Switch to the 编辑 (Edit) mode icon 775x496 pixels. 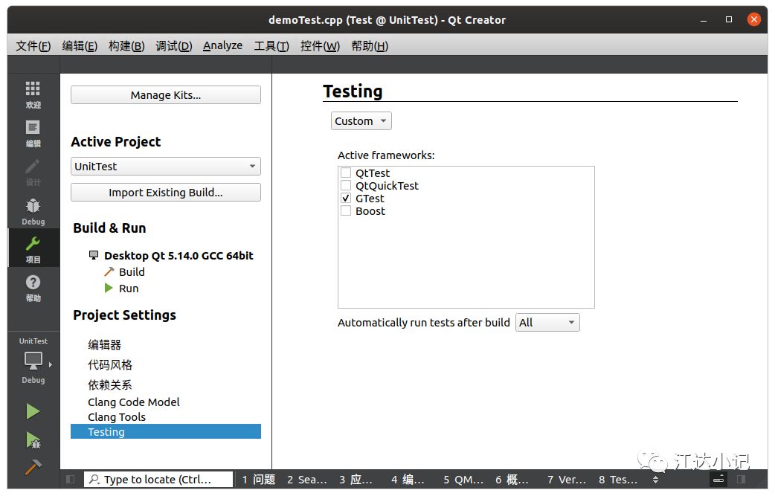[x=33, y=127]
